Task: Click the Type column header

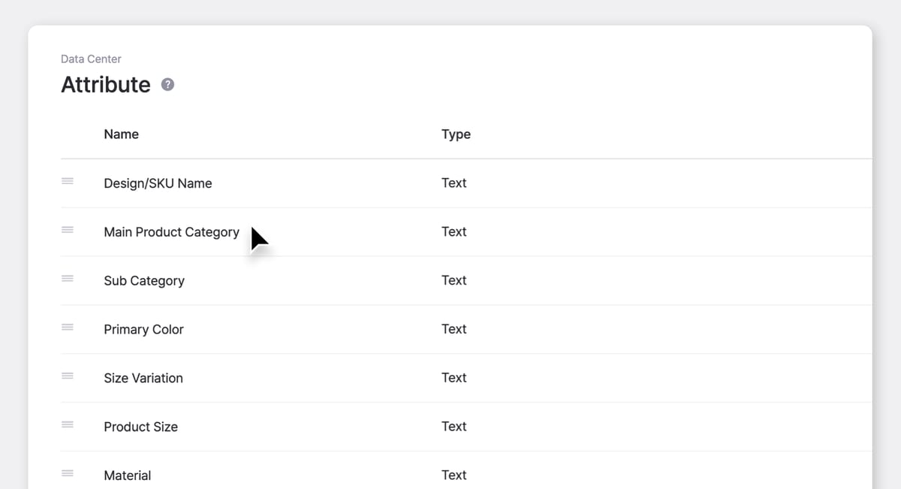Action: 456,134
